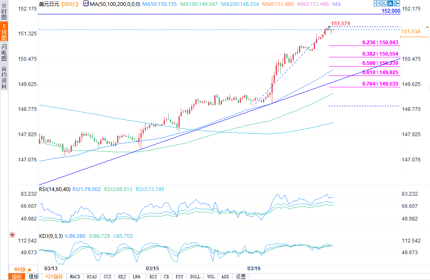Image resolution: width=430 pixels, height=280 pixels.
Task: Click the current price tag 151.534
Action: pyautogui.click(x=414, y=32)
